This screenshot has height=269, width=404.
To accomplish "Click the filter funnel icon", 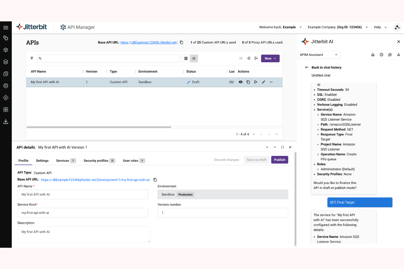I will [32, 58].
